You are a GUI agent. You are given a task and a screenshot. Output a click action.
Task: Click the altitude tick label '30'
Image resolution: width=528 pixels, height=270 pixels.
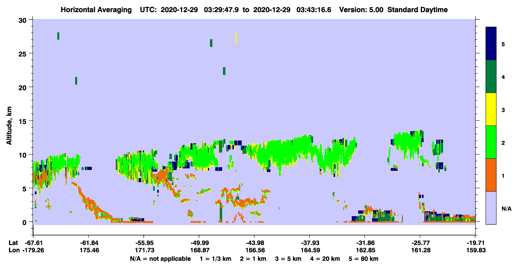[x=24, y=20]
